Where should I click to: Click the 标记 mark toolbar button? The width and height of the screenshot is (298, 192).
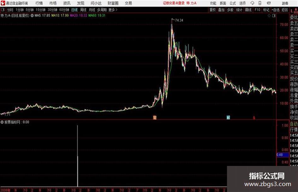(266, 10)
